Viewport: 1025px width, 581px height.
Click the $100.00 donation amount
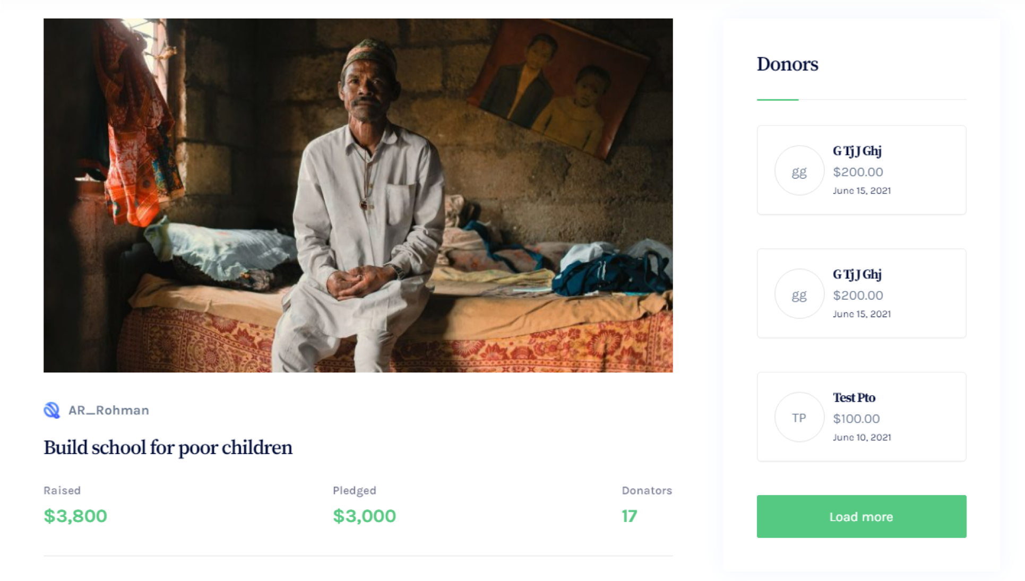click(x=856, y=419)
